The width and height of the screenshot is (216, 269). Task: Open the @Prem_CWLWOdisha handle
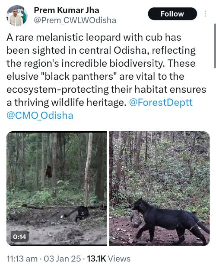pyautogui.click(x=75, y=20)
